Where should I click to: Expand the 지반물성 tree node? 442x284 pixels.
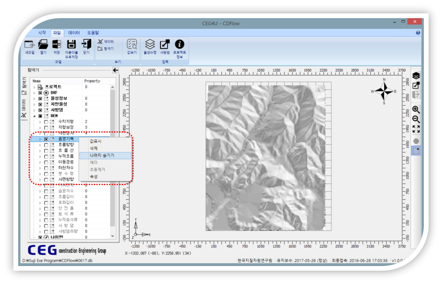pyautogui.click(x=35, y=104)
